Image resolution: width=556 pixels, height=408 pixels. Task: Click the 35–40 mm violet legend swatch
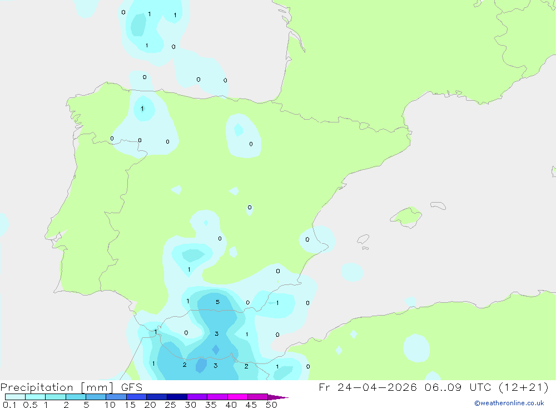pyautogui.click(x=217, y=397)
